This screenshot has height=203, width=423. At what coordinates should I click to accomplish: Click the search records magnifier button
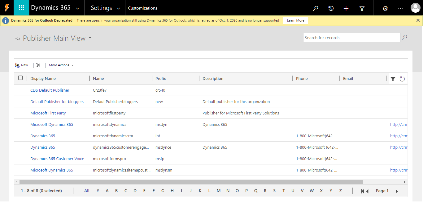(404, 38)
